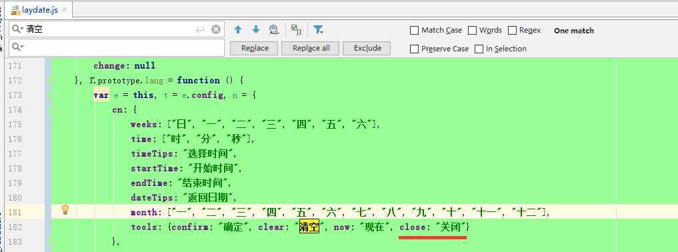The width and height of the screenshot is (678, 252).
Task: Jump to next occurrence with down arrow
Action: tap(256, 30)
